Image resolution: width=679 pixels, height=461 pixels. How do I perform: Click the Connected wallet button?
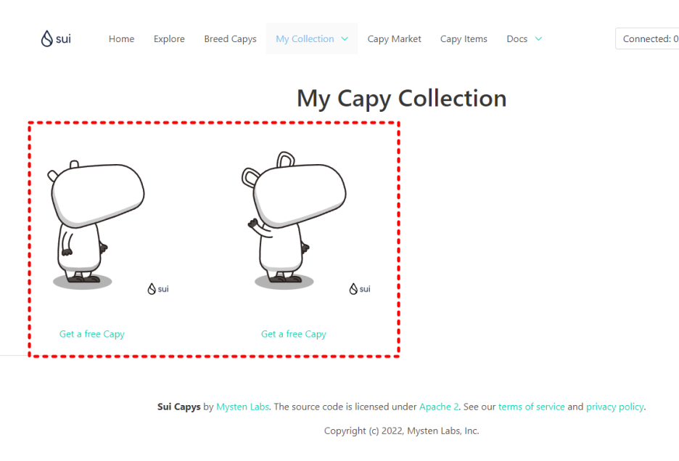point(647,38)
